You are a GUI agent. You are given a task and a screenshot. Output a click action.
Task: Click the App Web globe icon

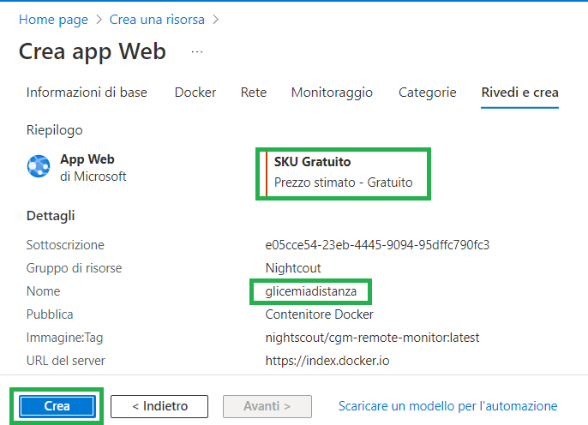coord(39,166)
